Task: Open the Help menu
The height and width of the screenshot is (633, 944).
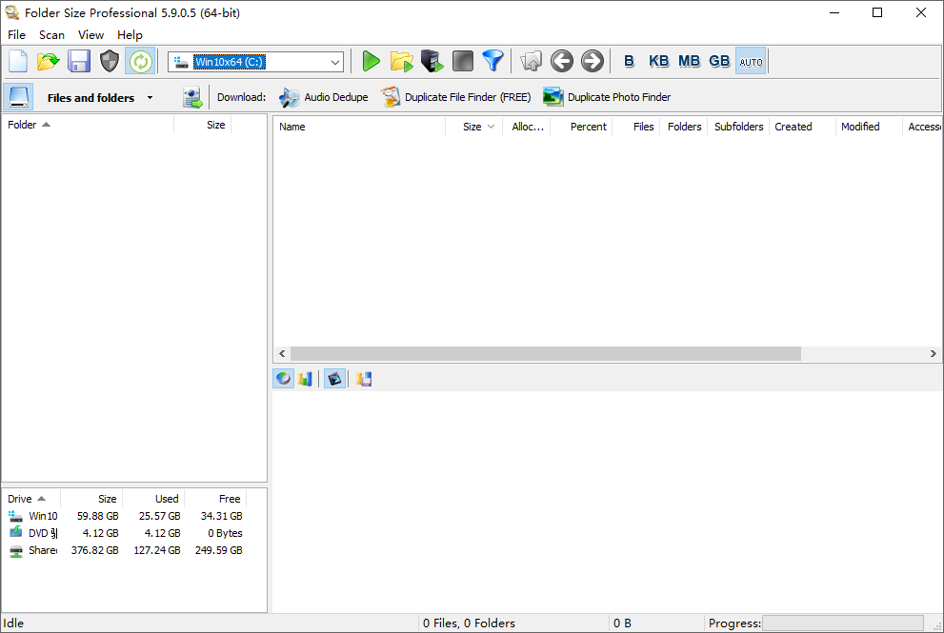Action: tap(131, 35)
